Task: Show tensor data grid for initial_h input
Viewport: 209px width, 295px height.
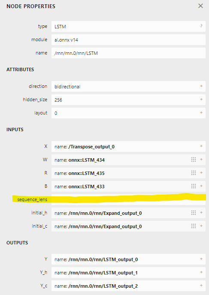Action: pyautogui.click(x=194, y=213)
